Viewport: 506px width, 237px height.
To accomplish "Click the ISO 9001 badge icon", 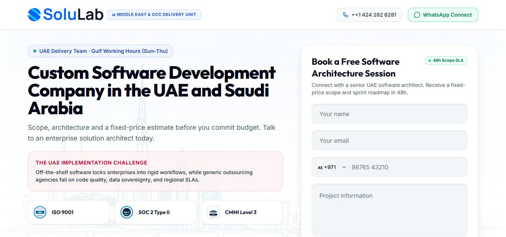I will (40, 212).
